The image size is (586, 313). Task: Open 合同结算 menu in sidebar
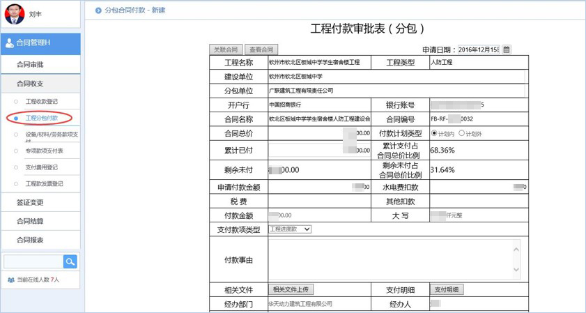click(x=30, y=222)
